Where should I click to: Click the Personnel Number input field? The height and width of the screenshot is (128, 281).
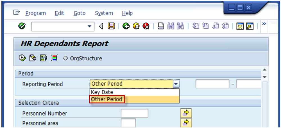(x=134, y=113)
